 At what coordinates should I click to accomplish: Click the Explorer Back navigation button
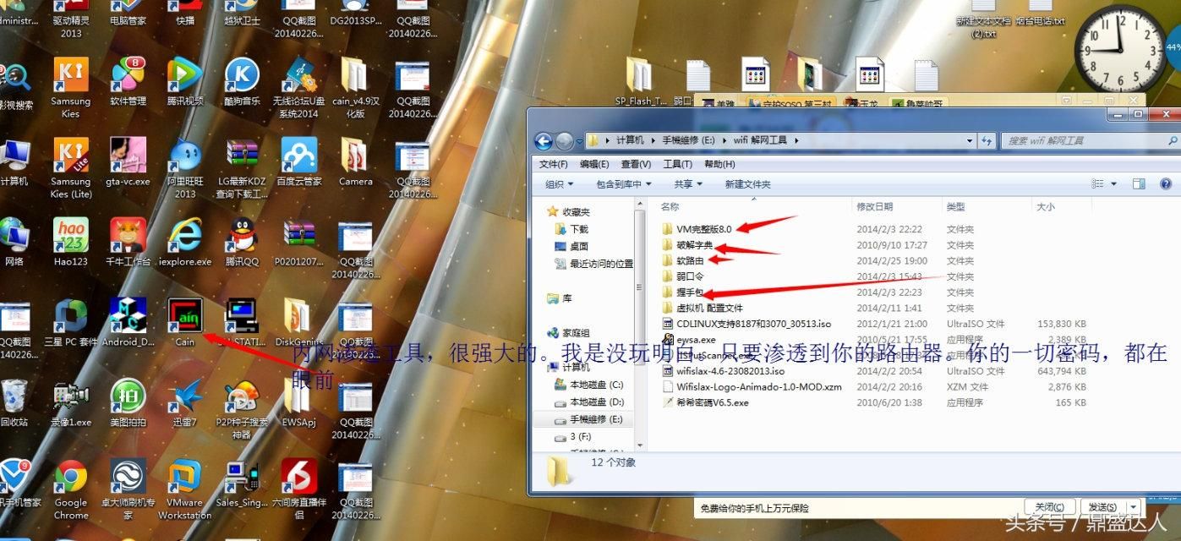(x=543, y=140)
